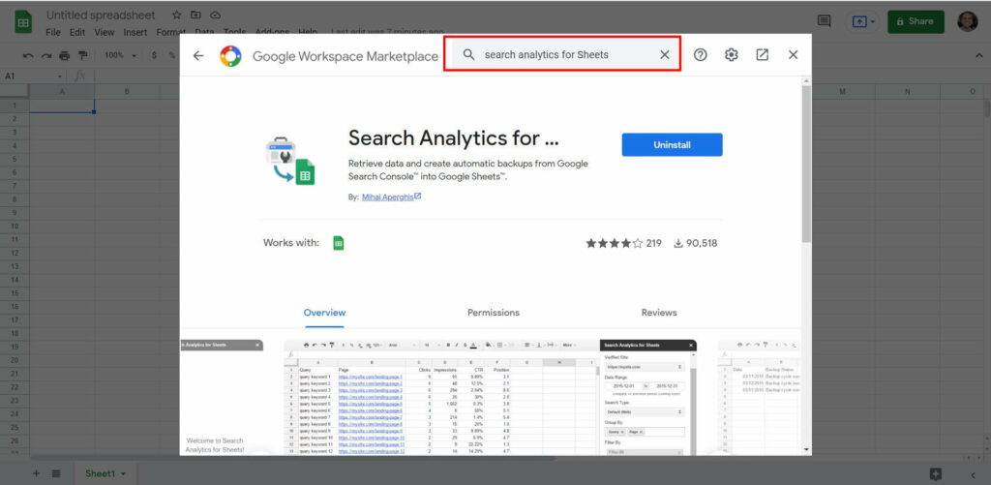Click the four-star rating stars
The height and width of the screenshot is (485, 991).
tap(614, 243)
